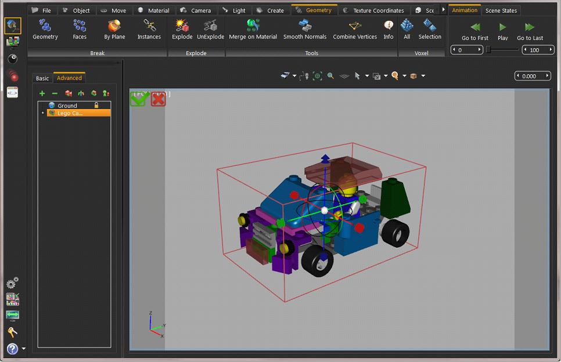Click the 0.000 viewport value field
Image resolution: width=561 pixels, height=362 pixels.
[533, 76]
